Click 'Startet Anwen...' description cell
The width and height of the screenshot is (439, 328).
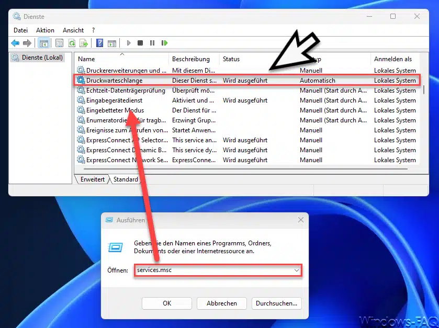194,130
